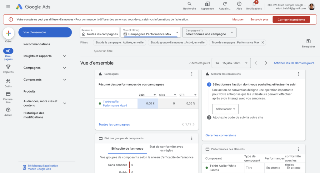The height and width of the screenshot is (173, 320).
Task: Open Performances des éléments card options
Action: point(298,149)
